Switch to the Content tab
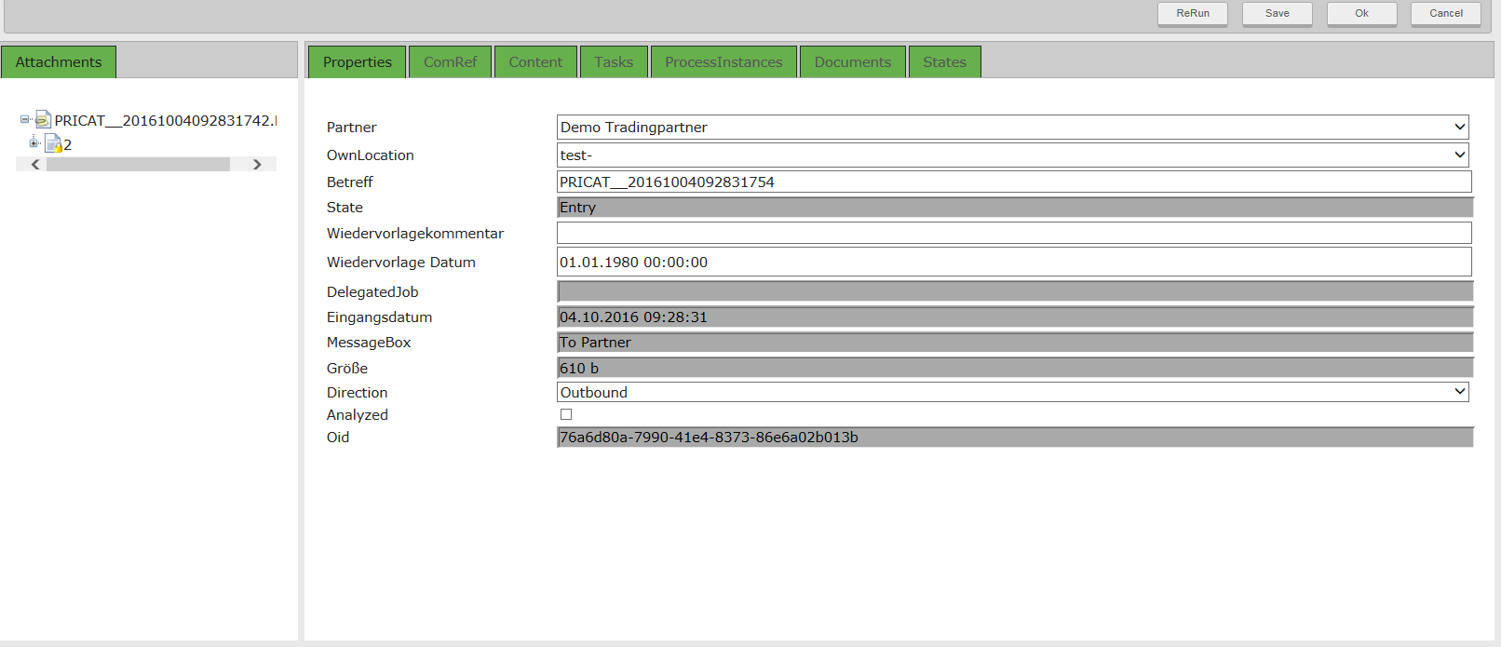This screenshot has width=1501, height=647. tap(535, 62)
